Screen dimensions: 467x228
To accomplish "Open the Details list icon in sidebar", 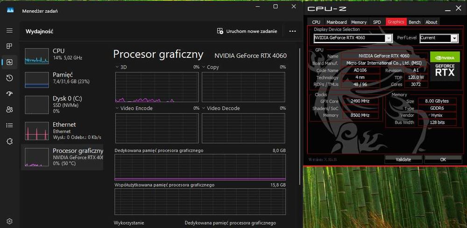I will tap(9, 125).
